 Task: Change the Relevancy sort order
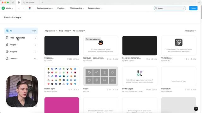pyautogui.click(x=191, y=31)
